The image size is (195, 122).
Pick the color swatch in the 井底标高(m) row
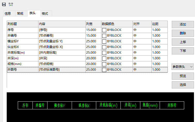pos(104,53)
